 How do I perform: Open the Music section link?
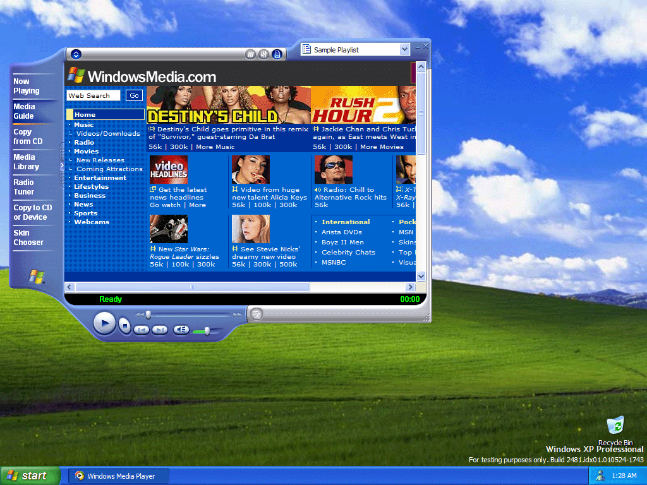pos(84,124)
